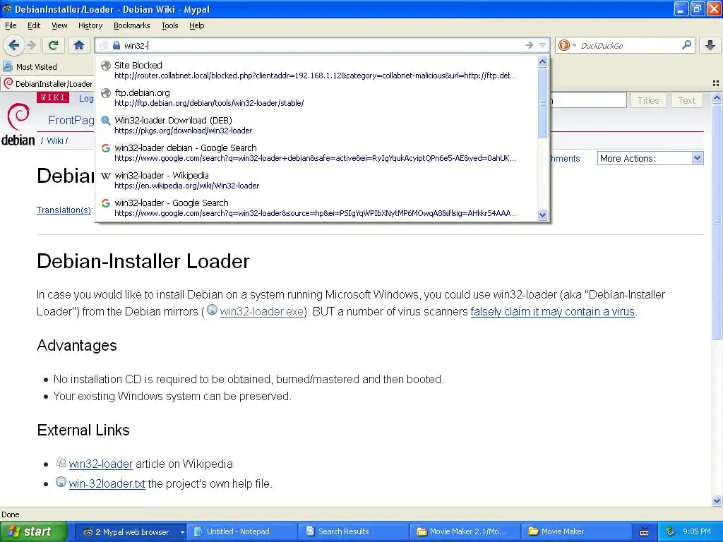This screenshot has width=723, height=542.
Task: Select the DebianInstaller/Loader tab
Action: tap(48, 83)
